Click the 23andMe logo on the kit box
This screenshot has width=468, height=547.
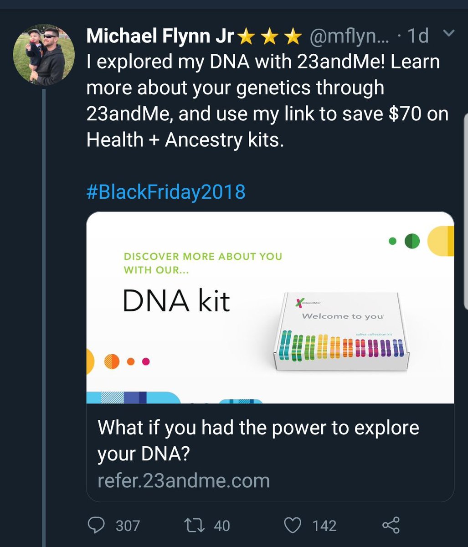click(300, 302)
